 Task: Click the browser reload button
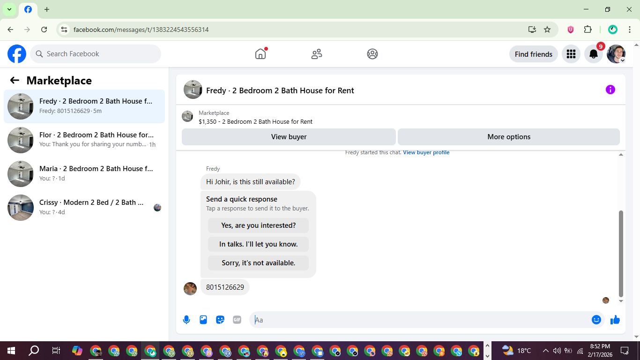tap(44, 30)
